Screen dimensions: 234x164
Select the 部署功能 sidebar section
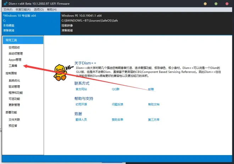11,112
